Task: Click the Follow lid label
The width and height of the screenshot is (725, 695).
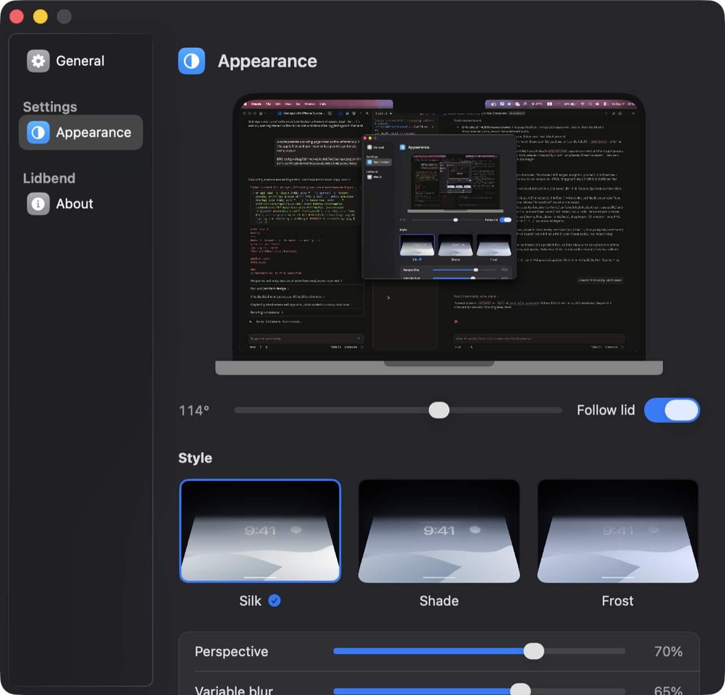Action: tap(605, 410)
